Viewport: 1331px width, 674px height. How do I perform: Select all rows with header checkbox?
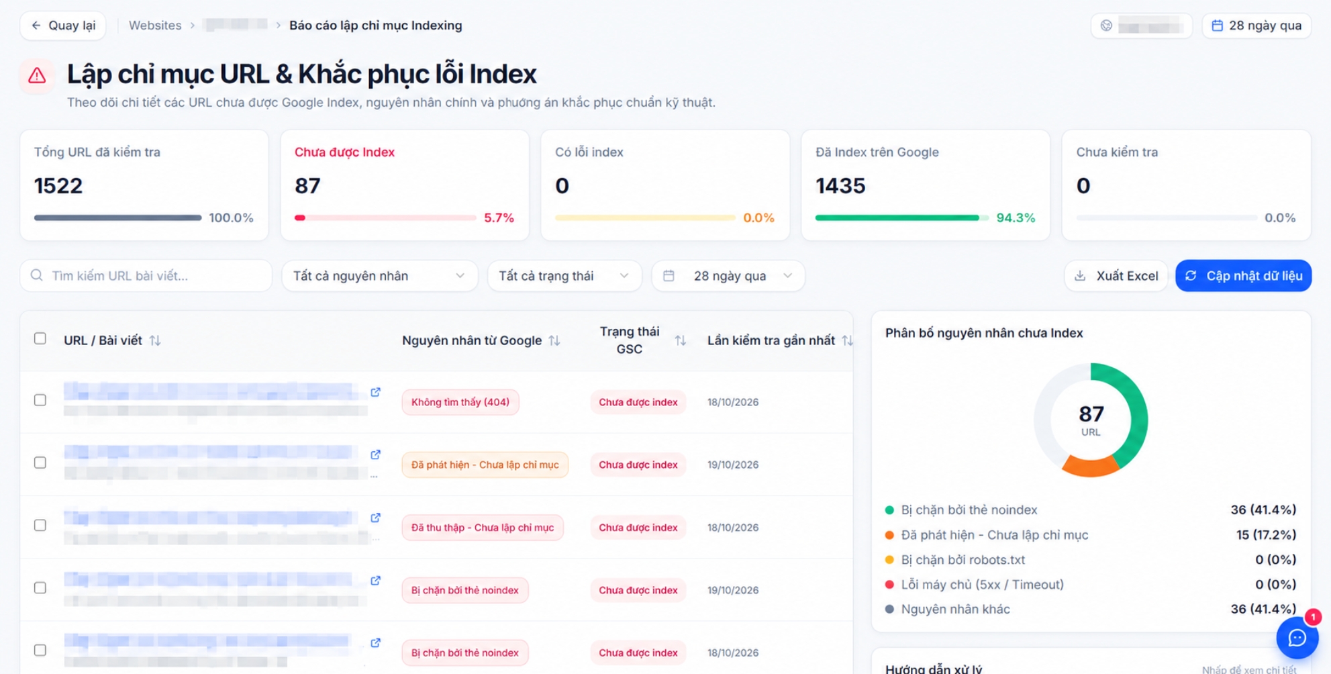click(40, 338)
